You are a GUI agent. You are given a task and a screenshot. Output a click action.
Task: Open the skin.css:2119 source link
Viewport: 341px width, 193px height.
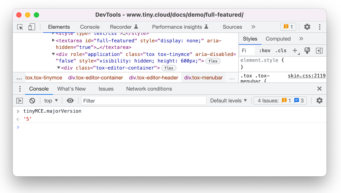point(307,76)
